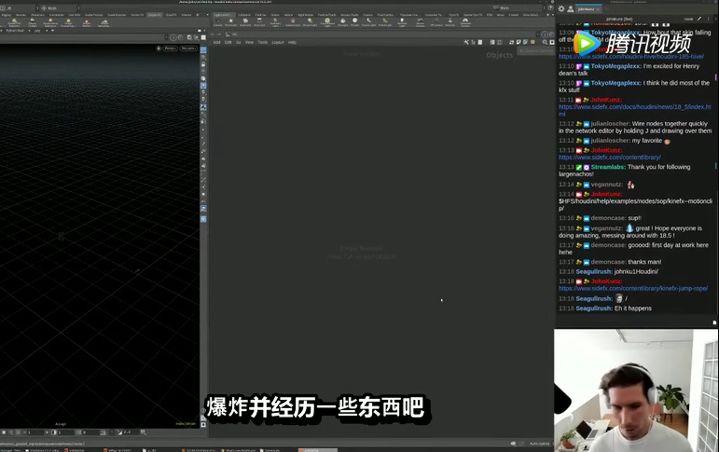The image size is (719, 452).
Task: Switch to the Crowds shelf tab
Action: click(x=513, y=15)
